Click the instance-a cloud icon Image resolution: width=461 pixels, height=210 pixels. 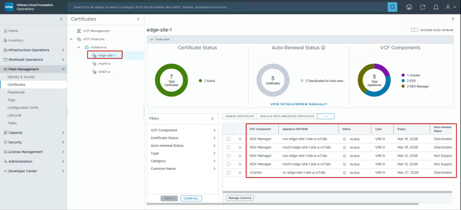(x=87, y=47)
